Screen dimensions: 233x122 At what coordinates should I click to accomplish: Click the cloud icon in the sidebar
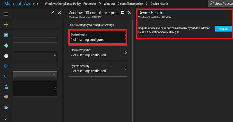tap(6, 97)
